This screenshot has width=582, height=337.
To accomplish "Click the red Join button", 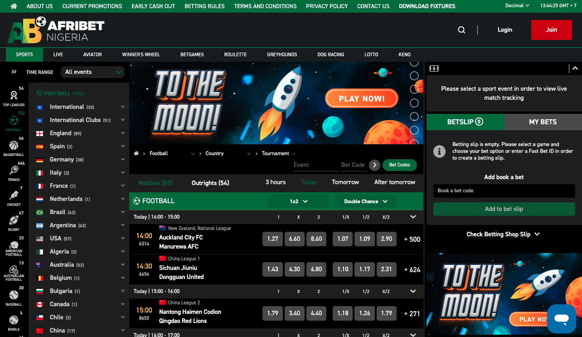I will pyautogui.click(x=551, y=30).
